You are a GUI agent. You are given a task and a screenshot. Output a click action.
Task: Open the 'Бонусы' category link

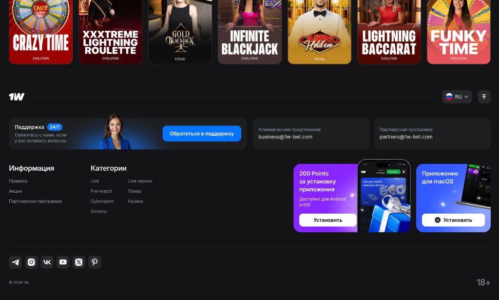pyautogui.click(x=98, y=211)
